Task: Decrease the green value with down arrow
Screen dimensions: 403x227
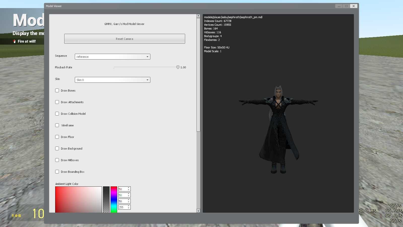Action: pos(129,196)
